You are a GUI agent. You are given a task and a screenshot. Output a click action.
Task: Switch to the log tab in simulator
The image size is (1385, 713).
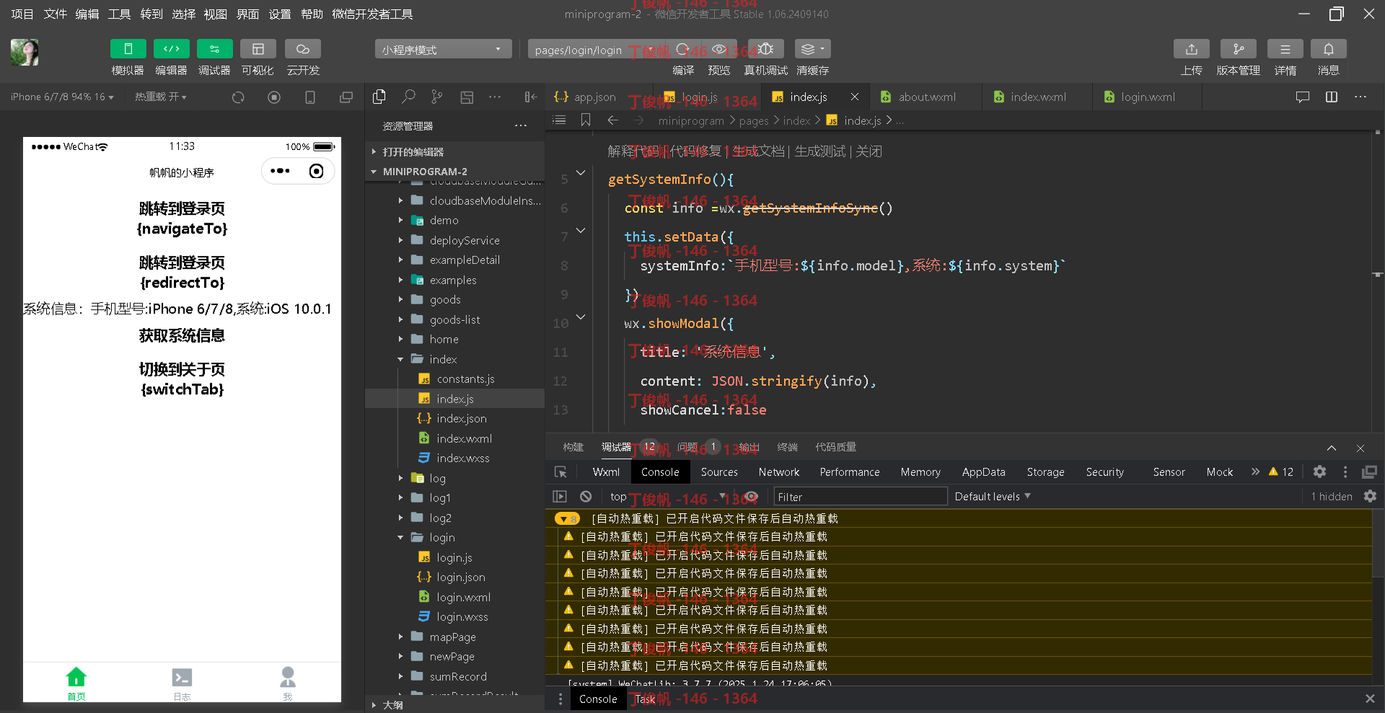tap(182, 683)
